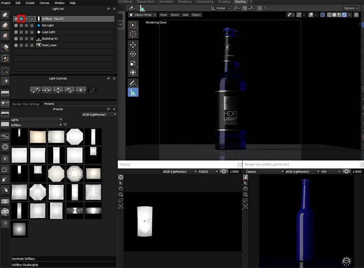Select the zoom magnifier in Canvas toolbar
Viewport: 364px width, 268px height.
(121, 194)
